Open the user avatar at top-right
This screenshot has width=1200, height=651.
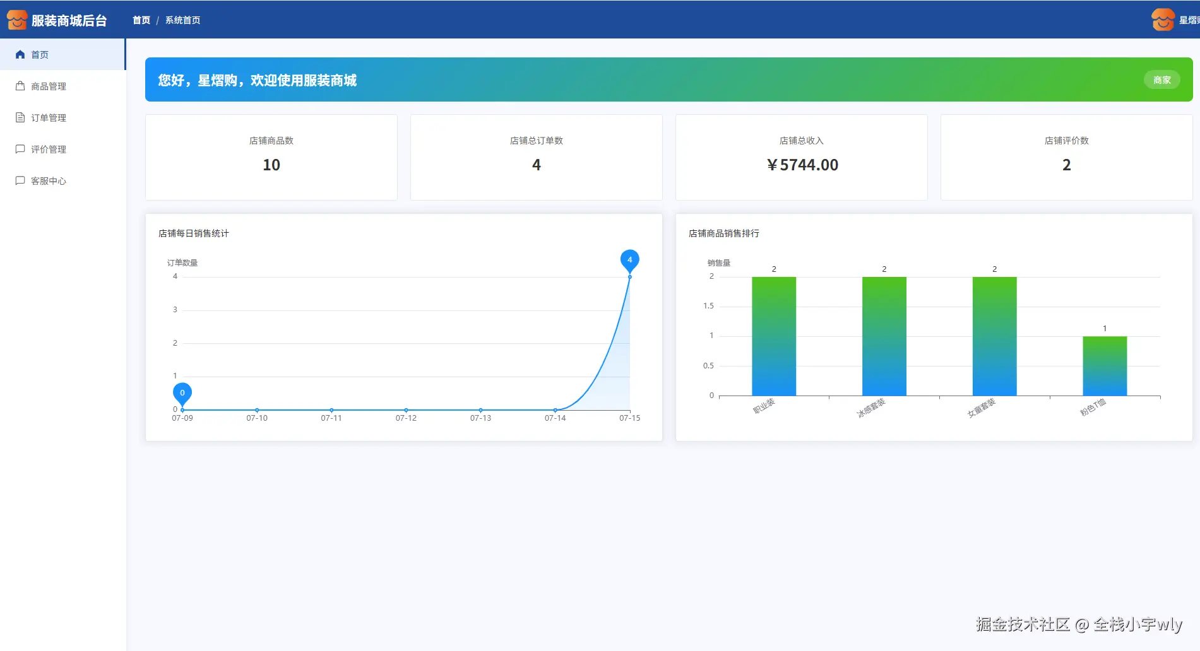(x=1163, y=20)
